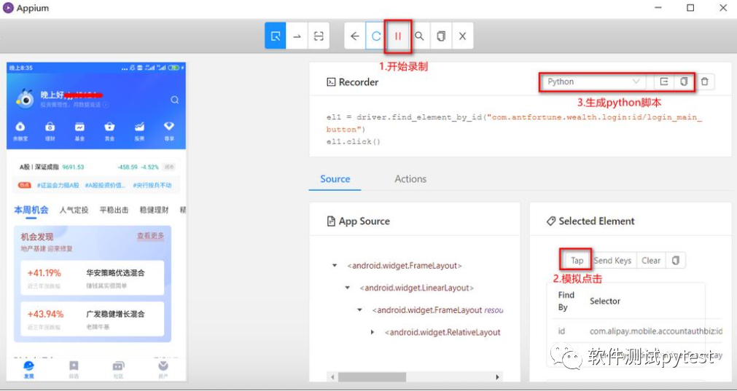Image resolution: width=737 pixels, height=391 pixels.
Task: Click the id cell under Find By
Action: pyautogui.click(x=562, y=331)
